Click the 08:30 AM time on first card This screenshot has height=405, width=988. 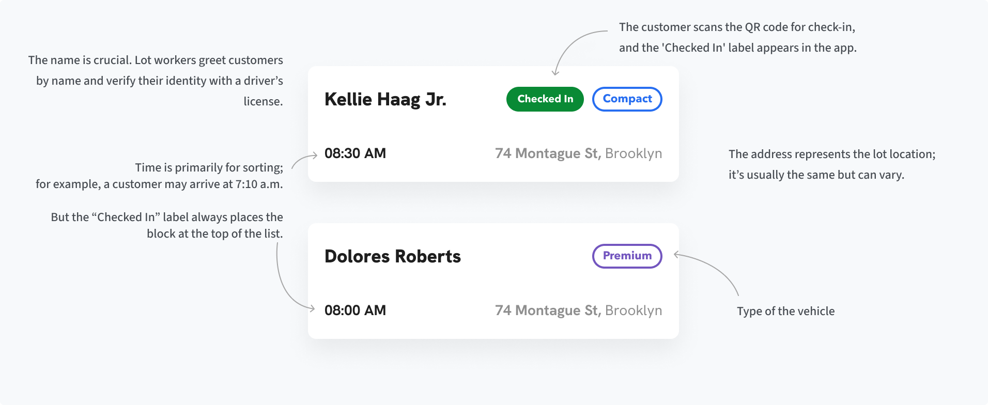click(355, 153)
